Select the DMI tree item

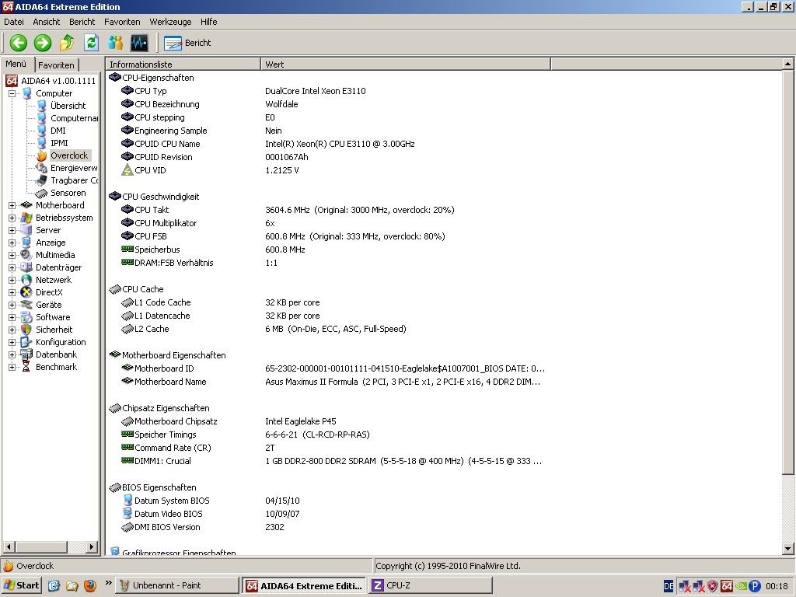click(x=58, y=131)
